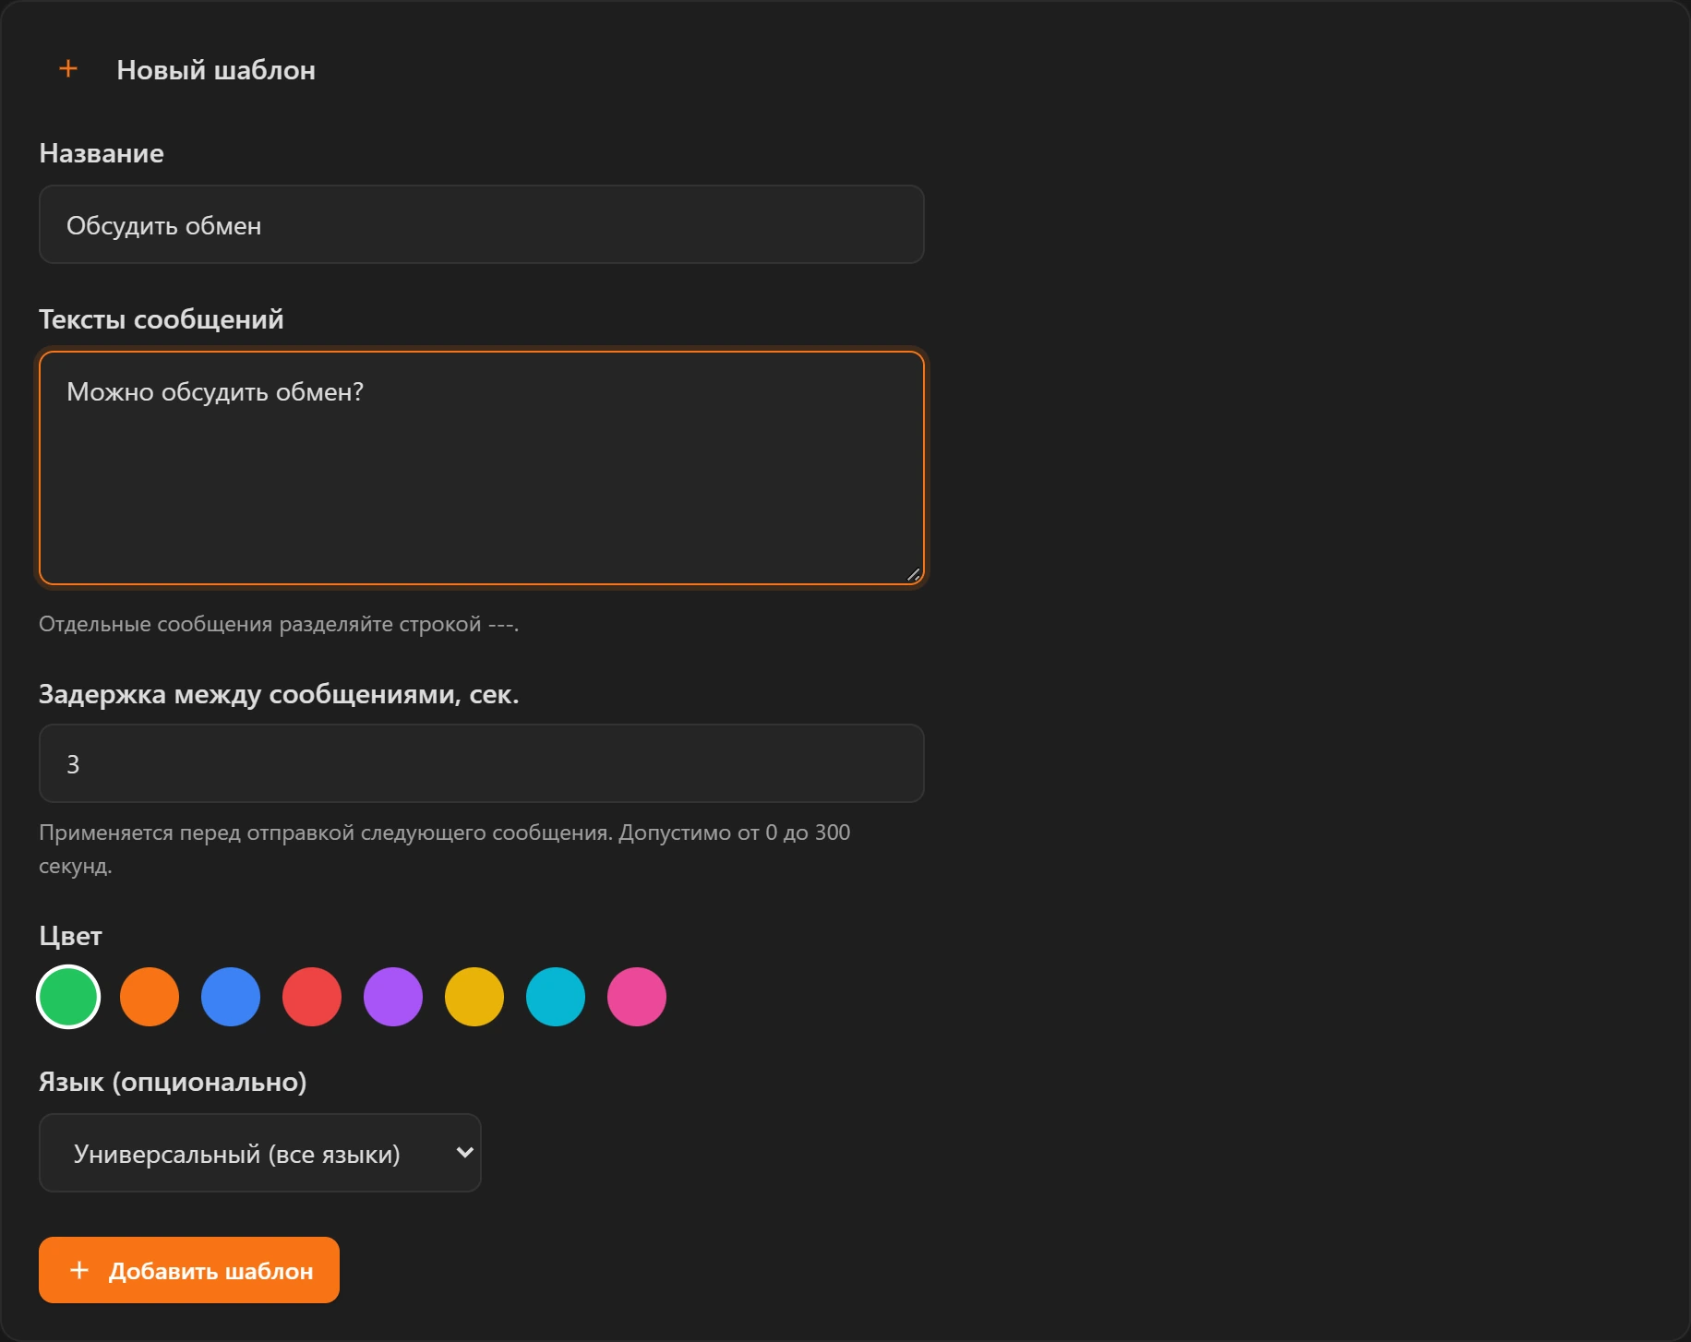Select the purple color swatch
The image size is (1691, 1342).
(x=393, y=997)
